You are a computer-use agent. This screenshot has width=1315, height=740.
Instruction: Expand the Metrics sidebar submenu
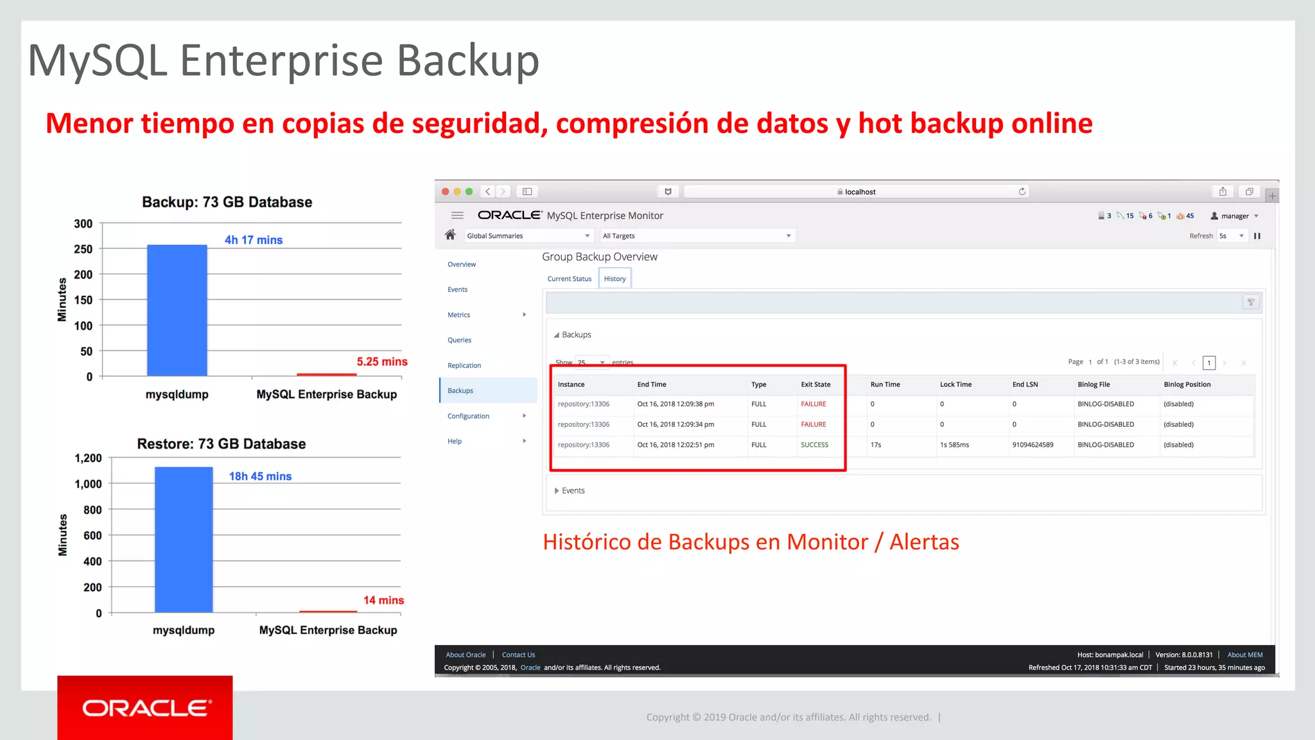524,314
